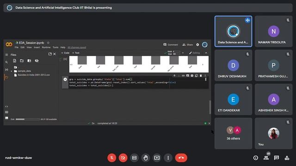Select Suicides in India 2001-2012.csv file
Image resolution: width=296 pixels, height=166 pixels.
point(32,75)
